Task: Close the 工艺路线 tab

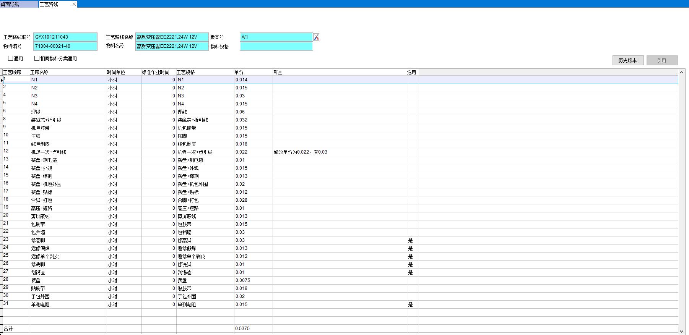Action: pos(74,4)
